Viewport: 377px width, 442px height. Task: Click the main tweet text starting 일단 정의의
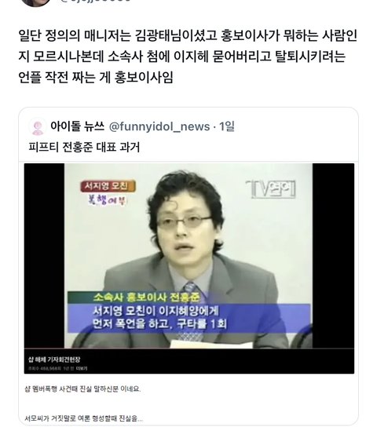point(188,57)
